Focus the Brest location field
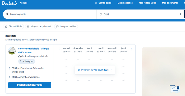The image size is (185, 96). coord(140,14)
